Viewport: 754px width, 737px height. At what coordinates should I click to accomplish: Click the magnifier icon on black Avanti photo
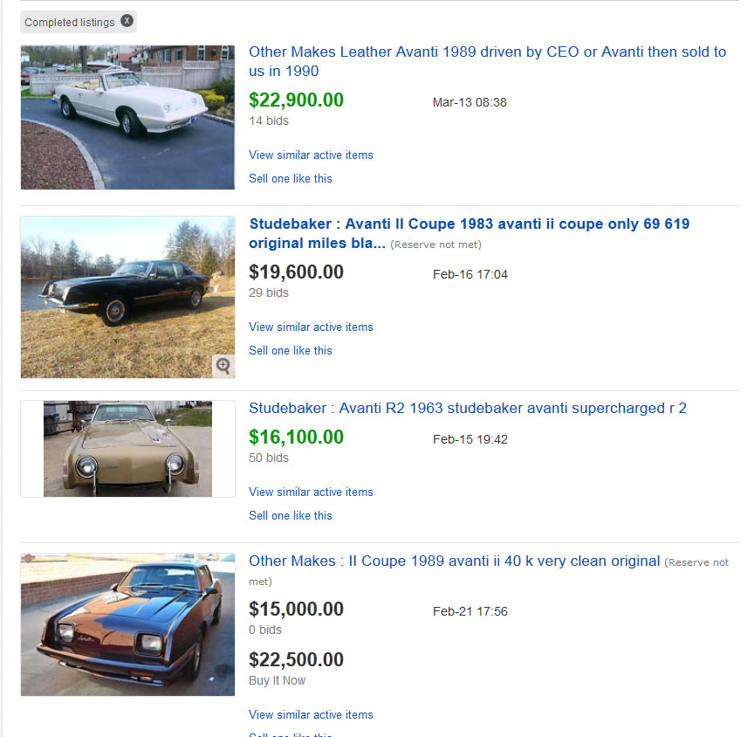tap(223, 366)
